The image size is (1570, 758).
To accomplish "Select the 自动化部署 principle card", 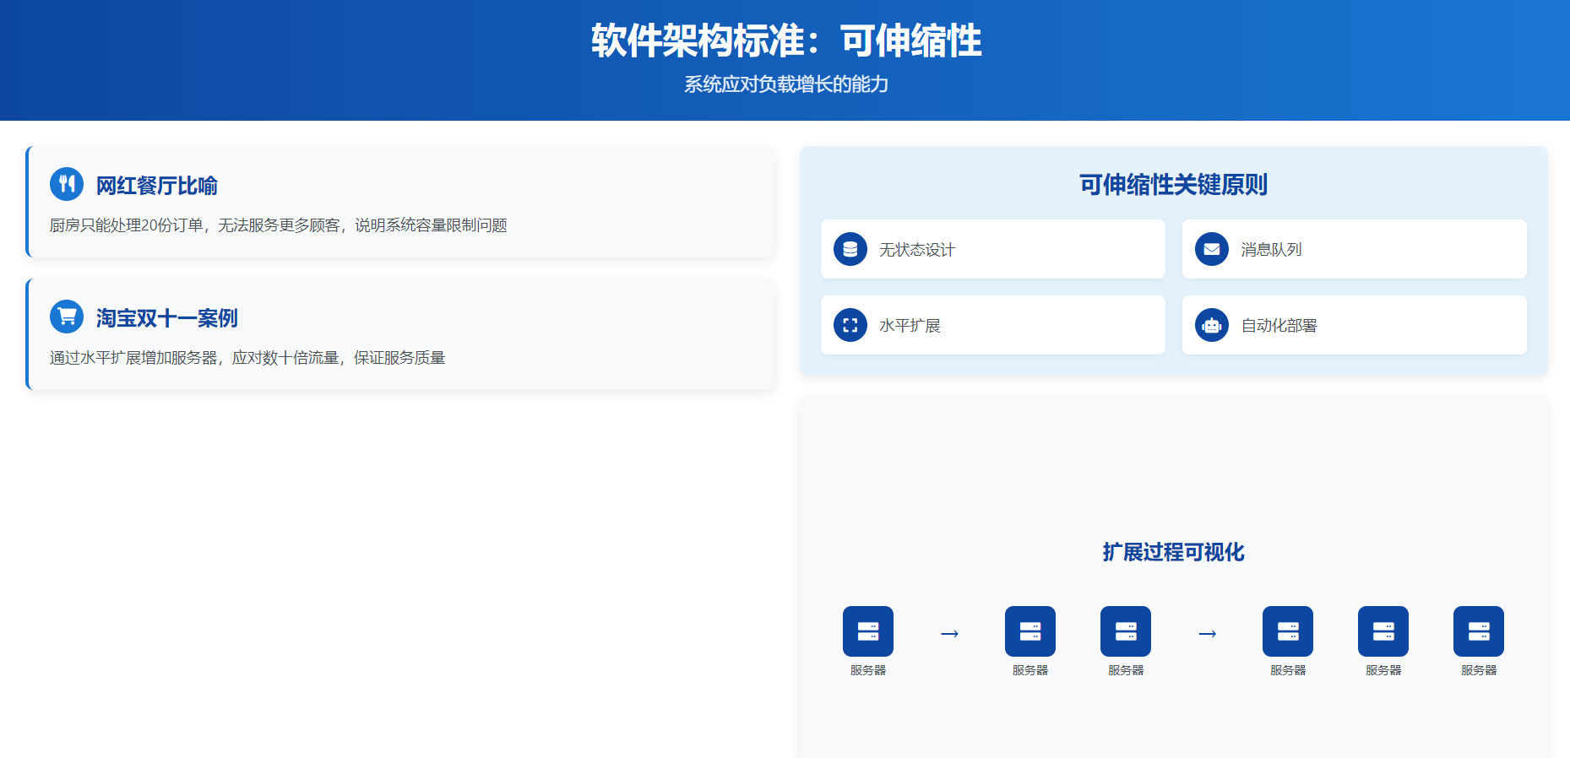I will [x=1355, y=325].
